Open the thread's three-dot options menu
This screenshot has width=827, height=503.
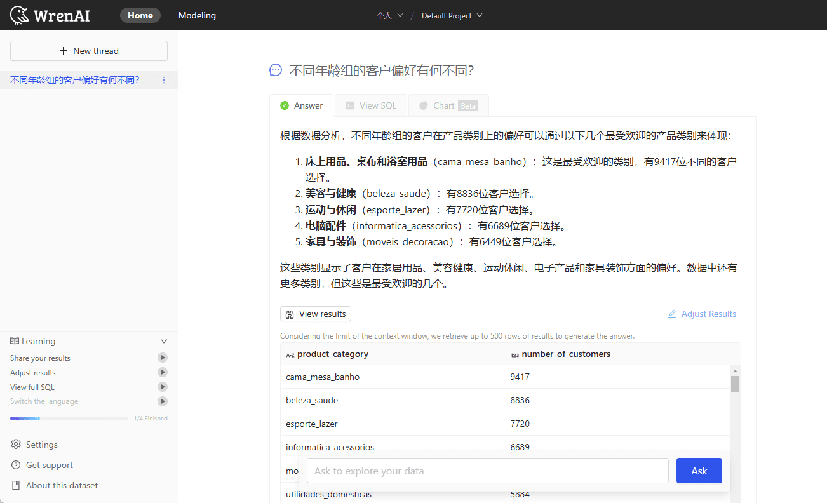(x=164, y=80)
